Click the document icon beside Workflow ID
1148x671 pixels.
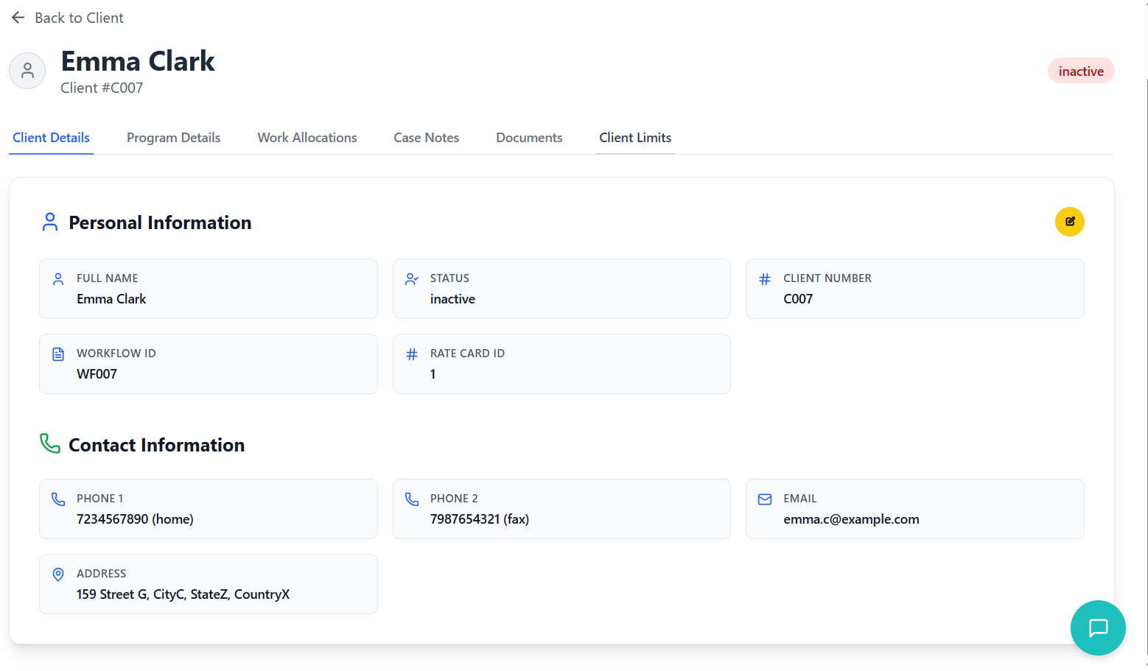tap(58, 354)
